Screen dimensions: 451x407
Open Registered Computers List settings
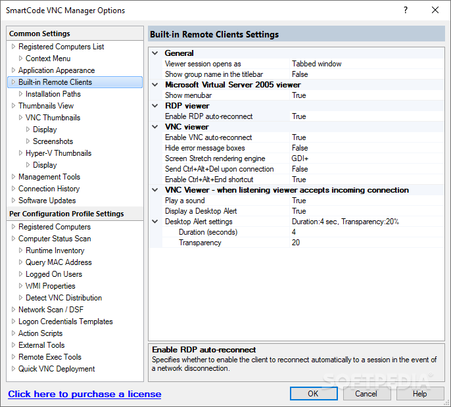[61, 47]
